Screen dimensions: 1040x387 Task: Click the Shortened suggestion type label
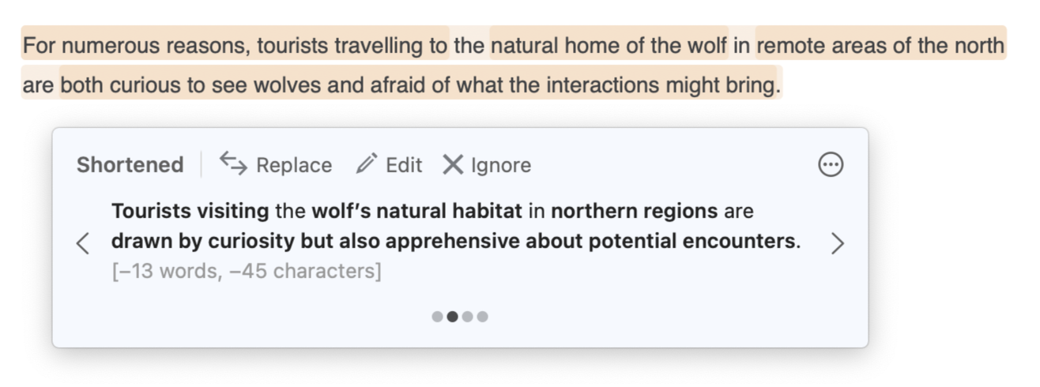pos(130,165)
